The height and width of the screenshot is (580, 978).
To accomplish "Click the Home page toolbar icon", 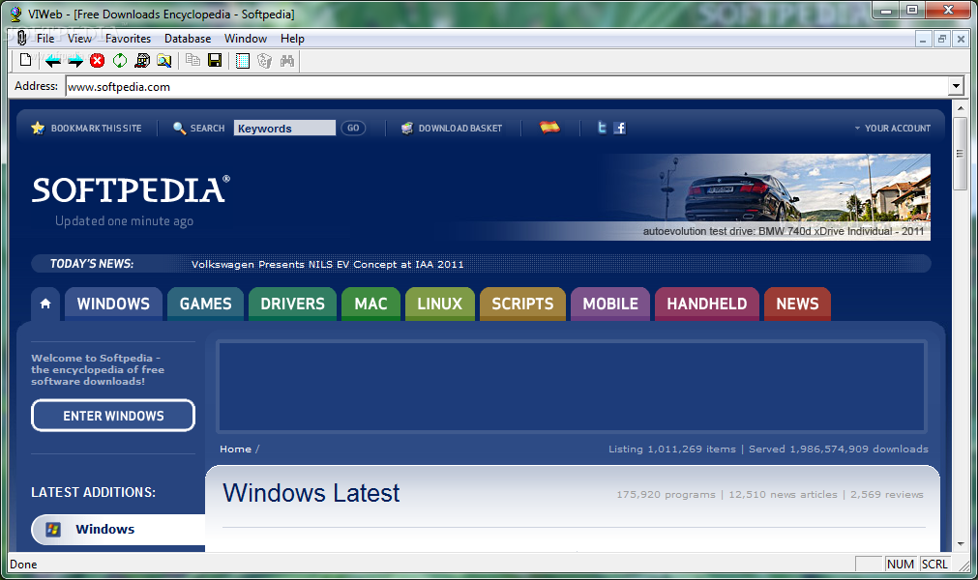I will [x=142, y=61].
